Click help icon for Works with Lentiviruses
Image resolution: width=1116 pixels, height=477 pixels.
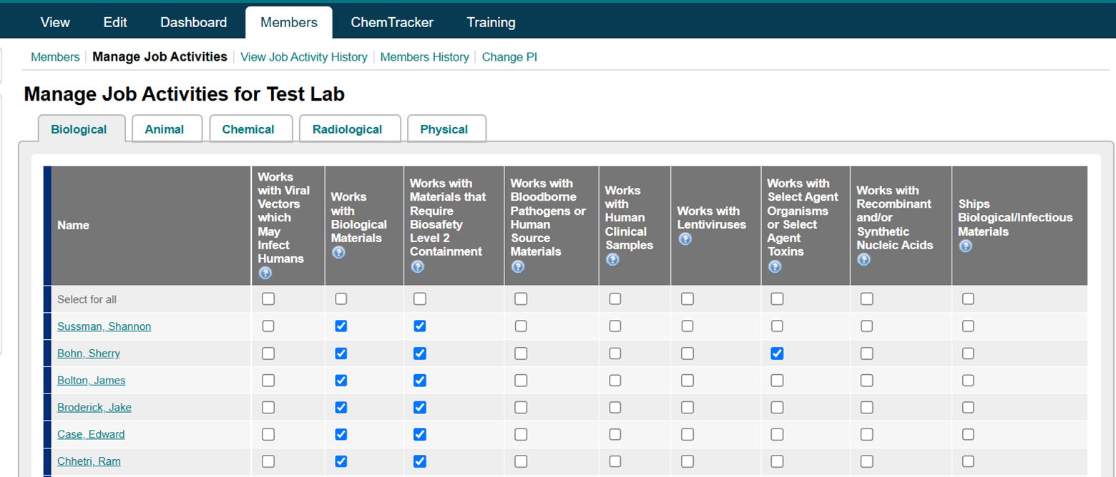point(685,239)
